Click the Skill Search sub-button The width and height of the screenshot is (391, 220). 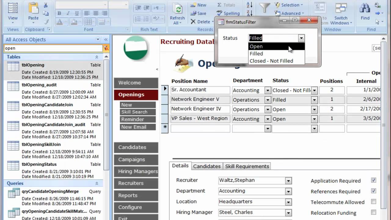click(x=138, y=112)
